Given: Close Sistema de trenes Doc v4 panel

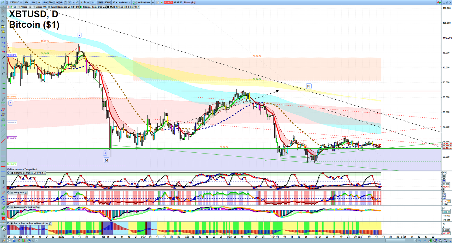Looking at the screenshot, I should tap(8, 173).
